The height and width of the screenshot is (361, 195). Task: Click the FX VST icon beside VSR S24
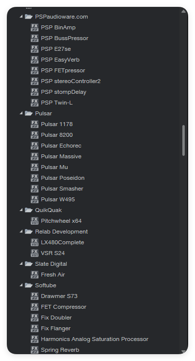[x=35, y=253]
